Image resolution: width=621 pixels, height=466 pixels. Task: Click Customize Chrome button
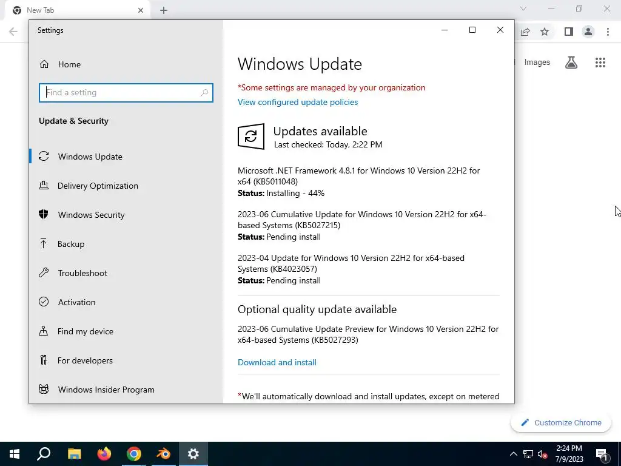pos(561,423)
